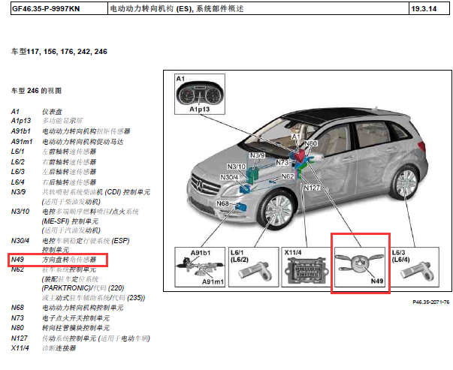Click legend entry L6/2 右前轴转速传感器

(54, 162)
